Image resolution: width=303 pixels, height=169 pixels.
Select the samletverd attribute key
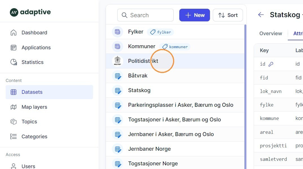[273, 159]
